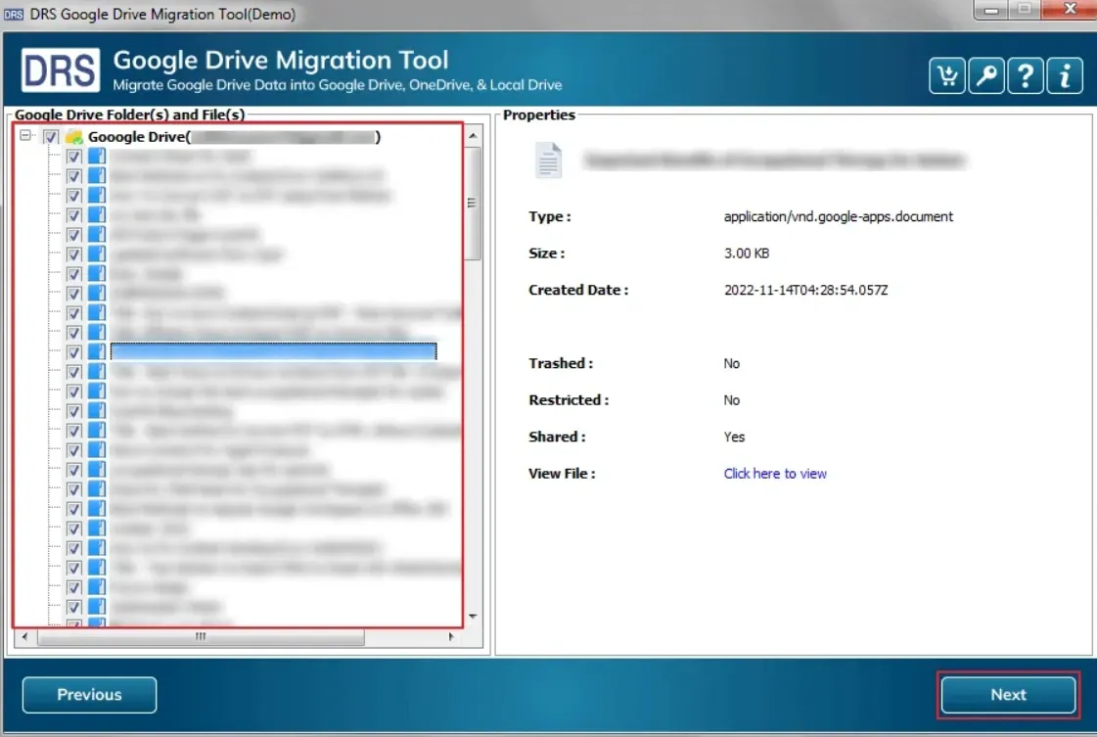The height and width of the screenshot is (737, 1097).
Task: Open the key activation icon
Action: 985,76
